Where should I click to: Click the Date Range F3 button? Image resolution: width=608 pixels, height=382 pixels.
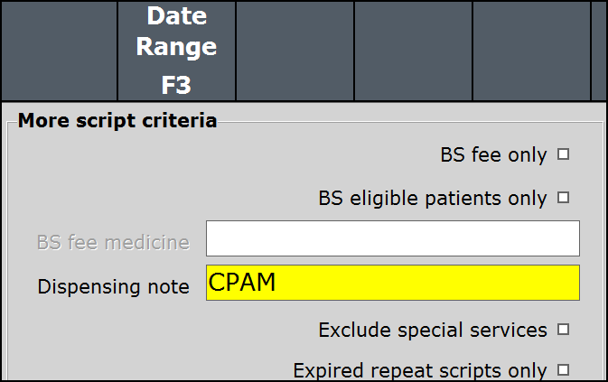[x=176, y=51]
